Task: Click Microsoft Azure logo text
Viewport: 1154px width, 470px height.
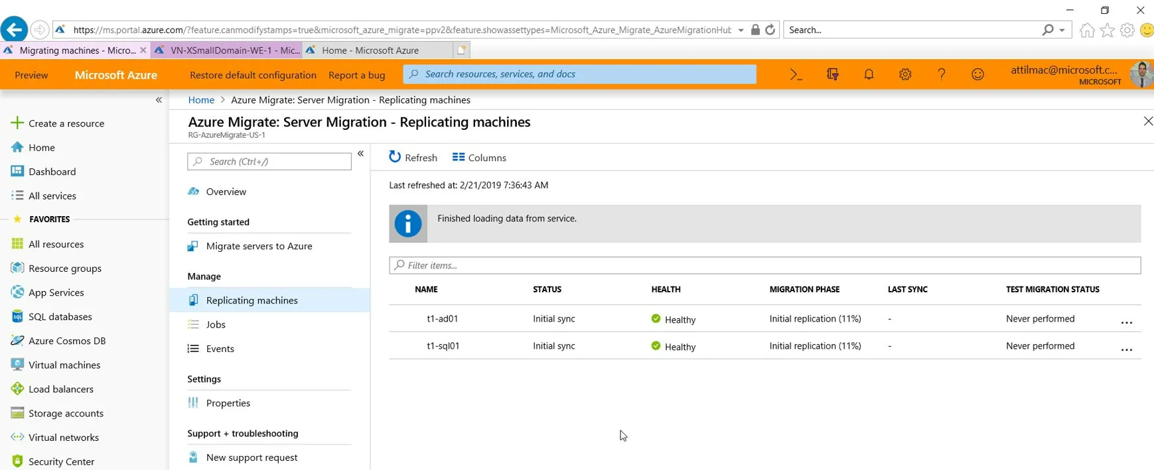Action: 115,75
